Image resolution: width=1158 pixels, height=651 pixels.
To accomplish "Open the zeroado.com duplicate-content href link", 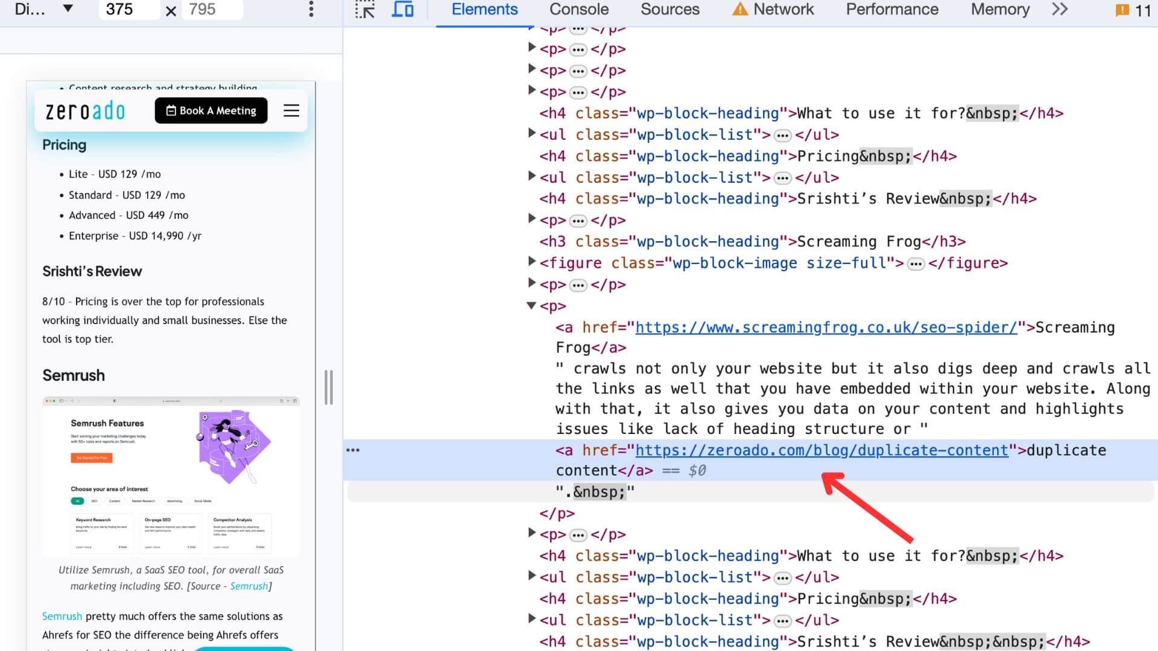I will (x=821, y=450).
